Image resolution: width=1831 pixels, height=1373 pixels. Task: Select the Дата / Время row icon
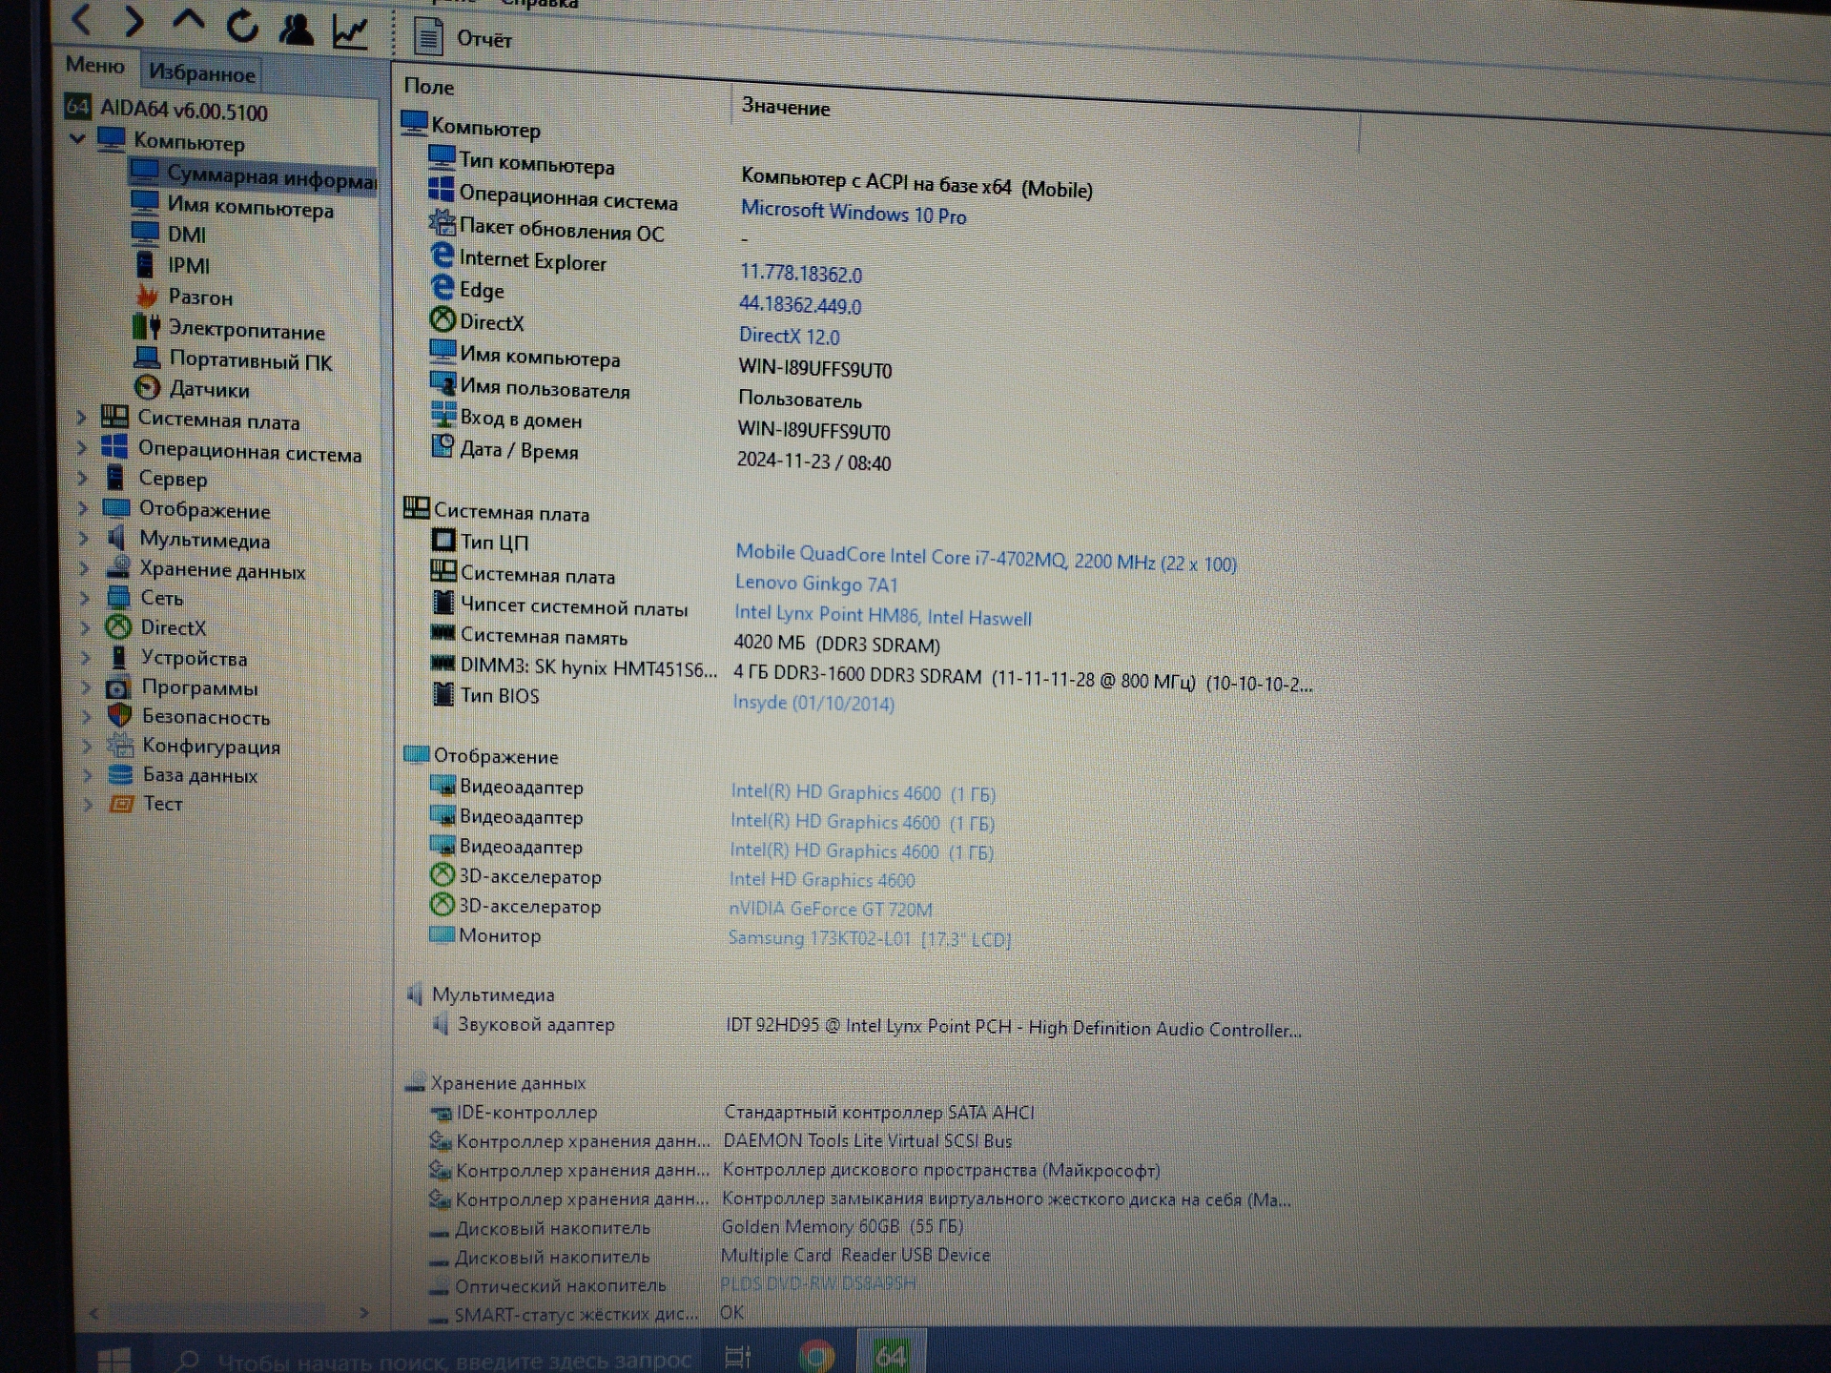click(x=442, y=445)
